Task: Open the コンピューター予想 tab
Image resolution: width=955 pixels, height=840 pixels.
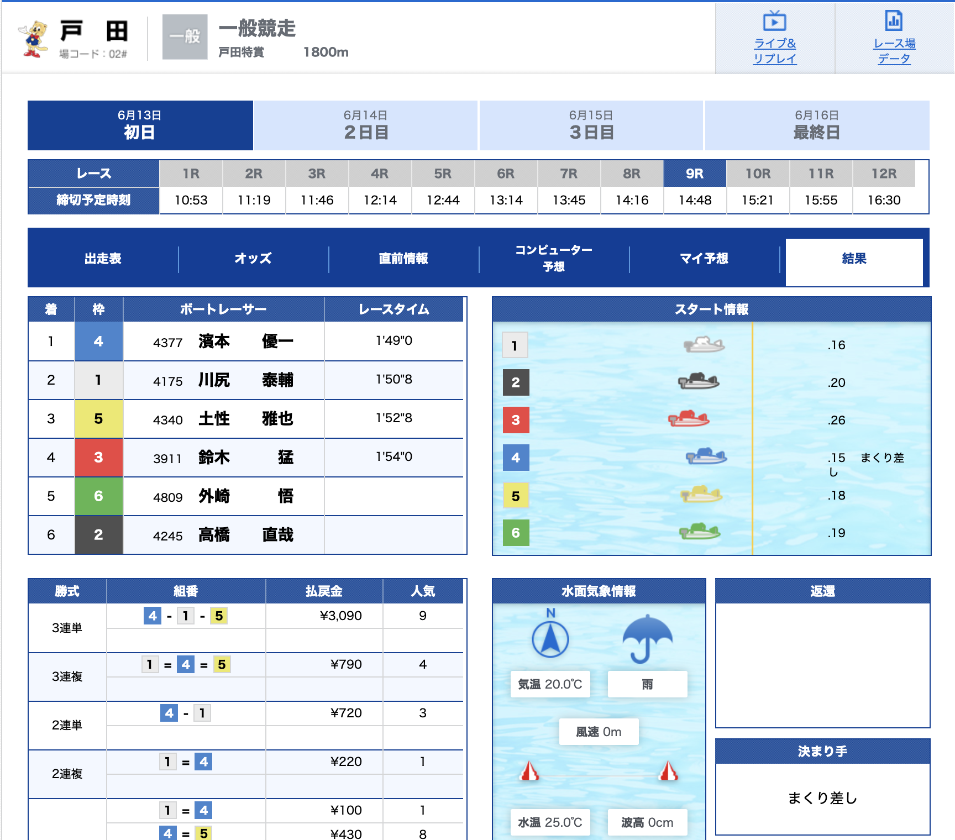Action: point(553,259)
